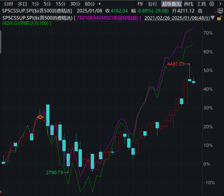Viewport: 224px width, 196px height.
Task: Click the orange event marker on chart
Action: [x=40, y=117]
